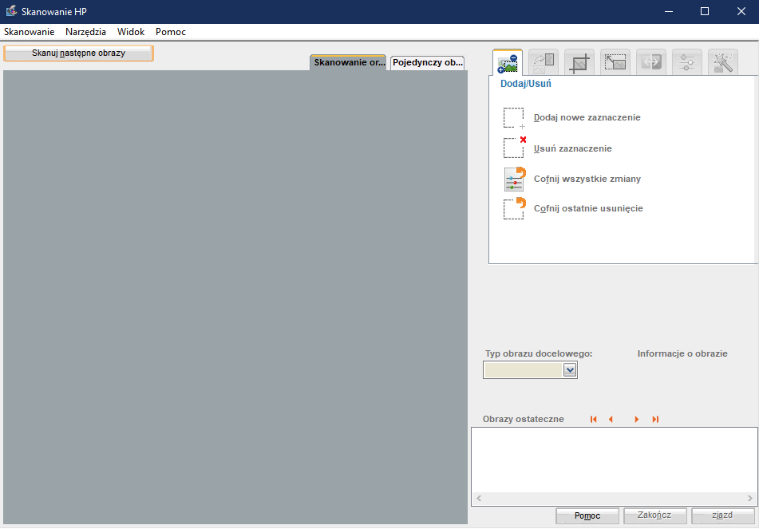Select the resize selection tool
Screen dimensions: 759x529
click(615, 61)
